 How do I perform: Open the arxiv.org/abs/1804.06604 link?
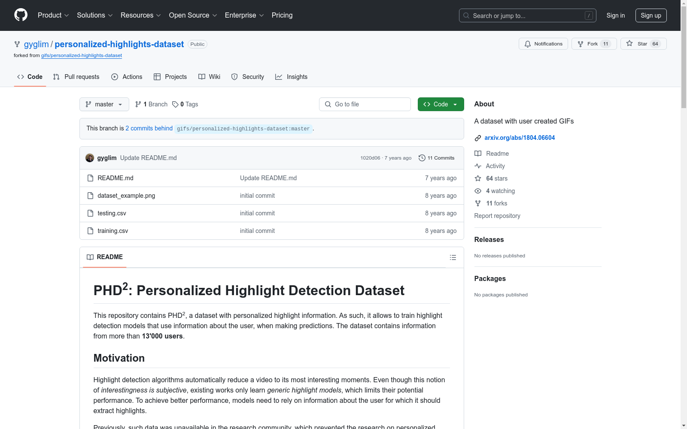(x=520, y=138)
